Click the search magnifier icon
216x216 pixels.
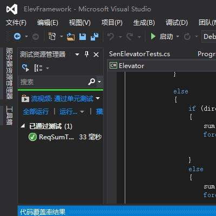[x=91, y=82]
